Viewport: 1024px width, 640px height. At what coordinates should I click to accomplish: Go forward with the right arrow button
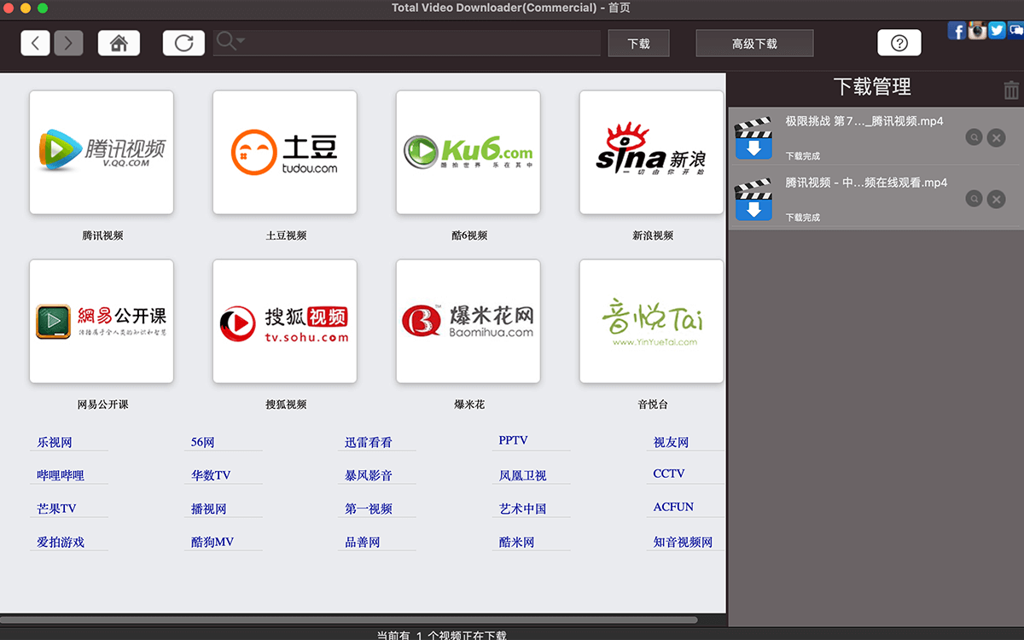tap(68, 43)
